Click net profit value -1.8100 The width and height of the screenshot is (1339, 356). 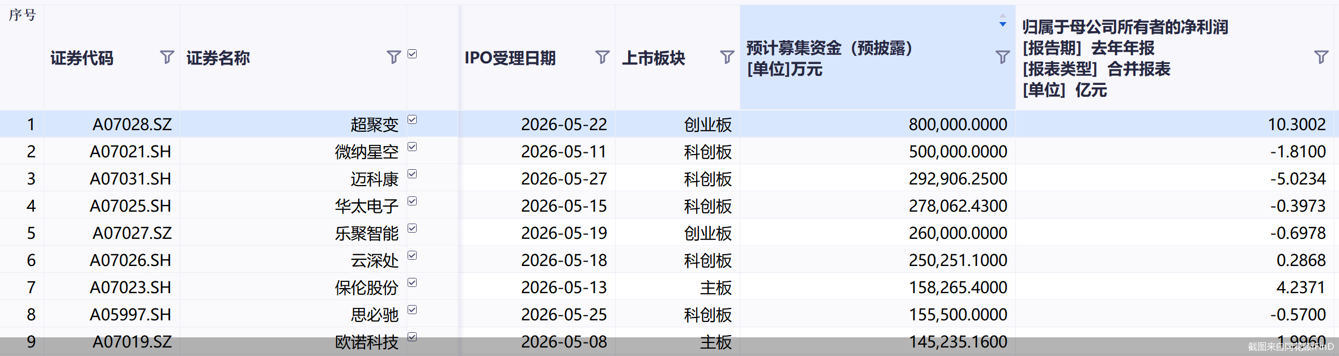(x=1298, y=151)
